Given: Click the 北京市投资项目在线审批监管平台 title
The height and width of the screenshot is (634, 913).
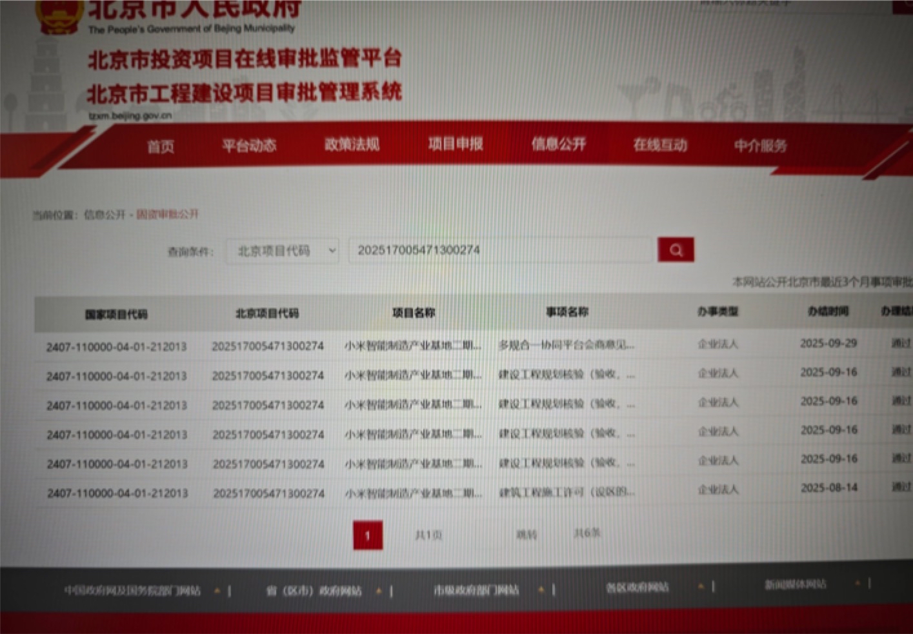Looking at the screenshot, I should [245, 59].
